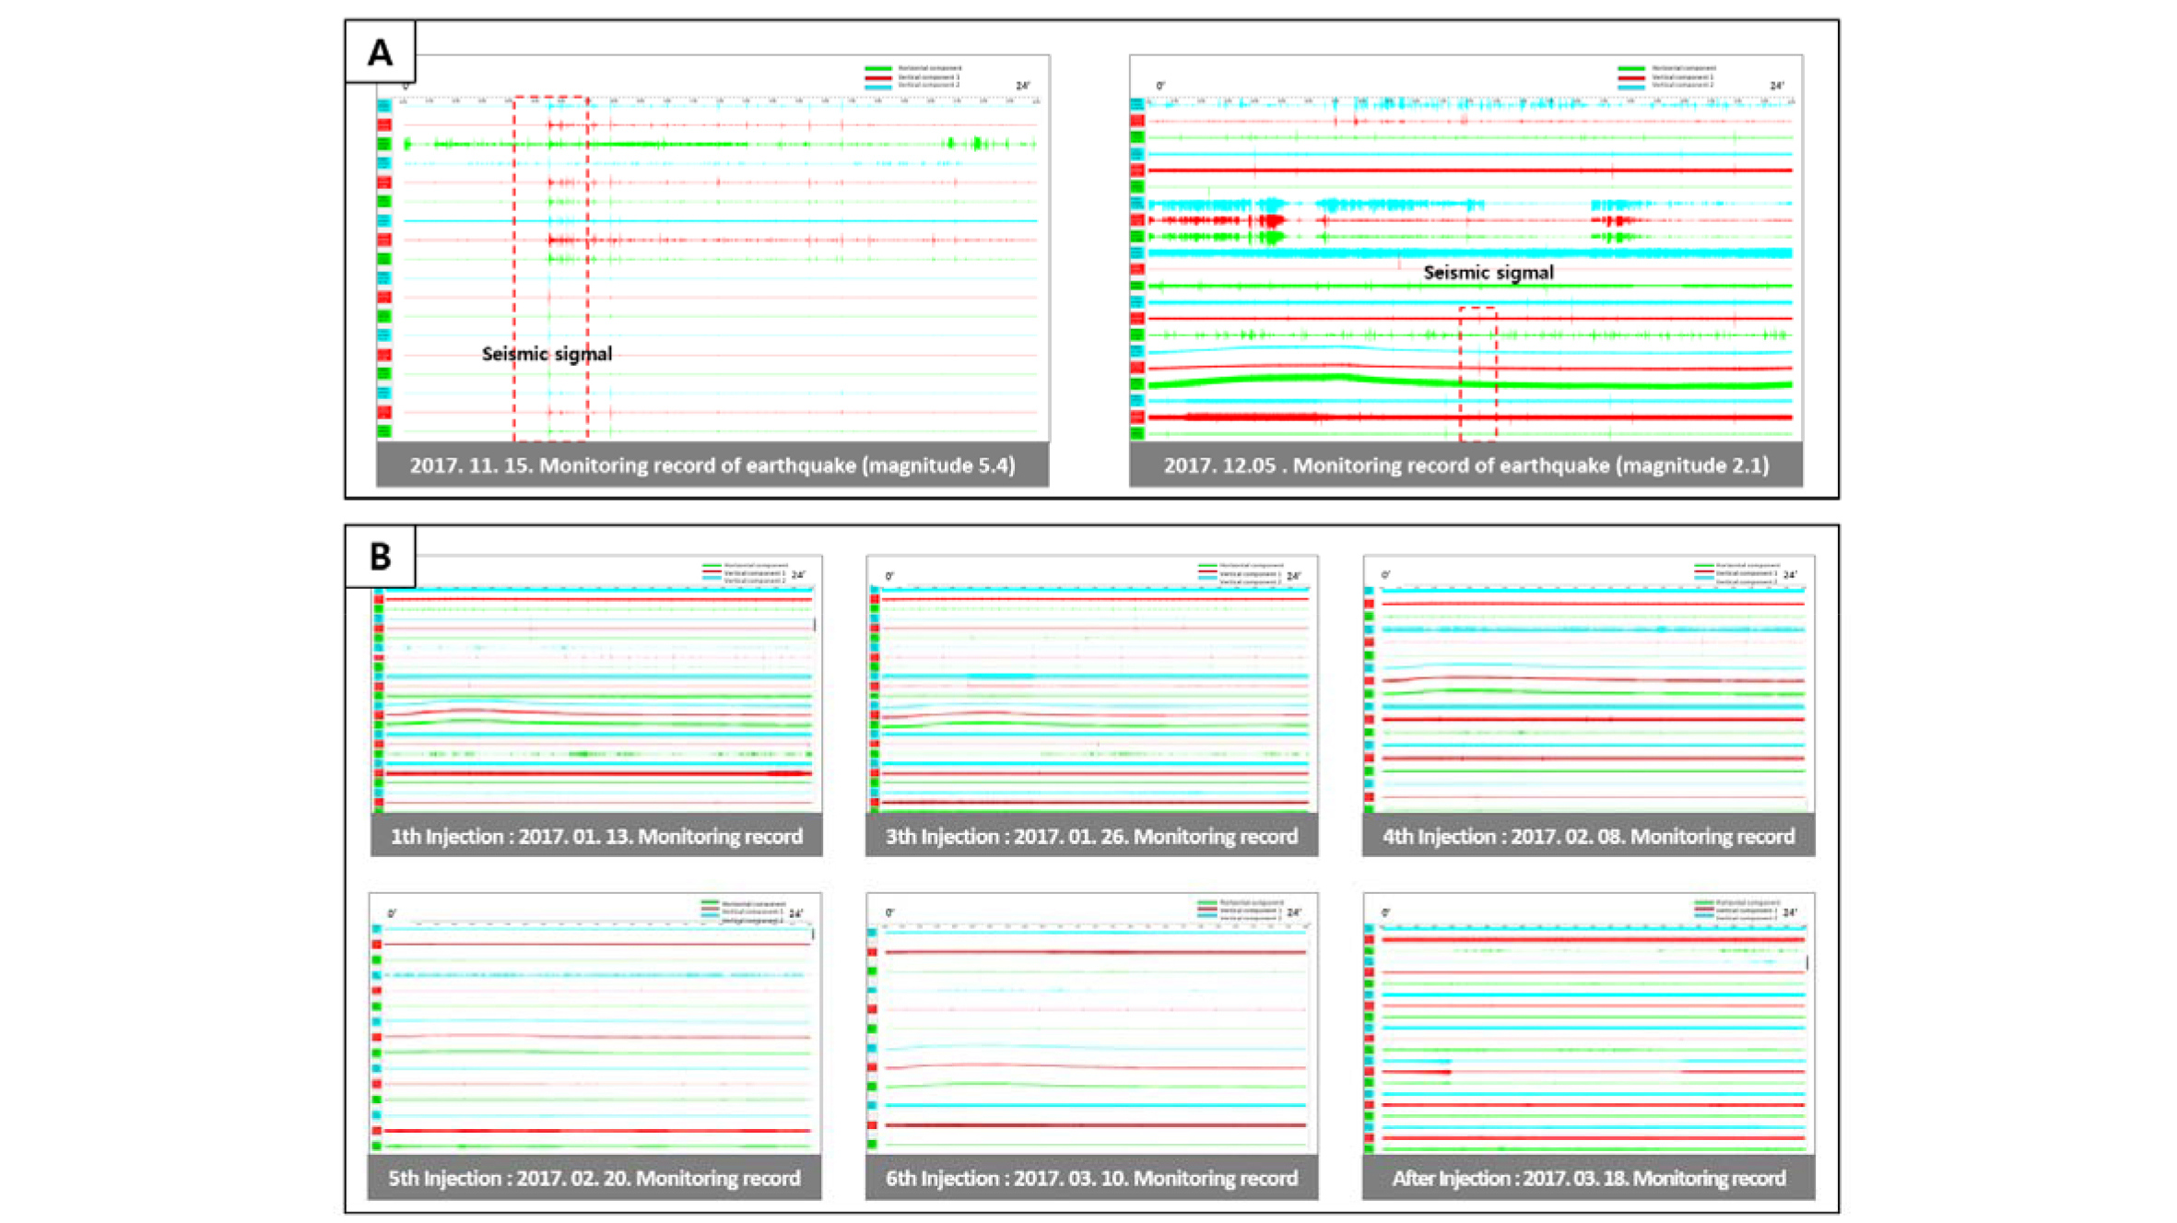This screenshot has width=2177, height=1223.
Task: Click the 24' time label in magnitude 5.4 chart
Action: [1022, 86]
